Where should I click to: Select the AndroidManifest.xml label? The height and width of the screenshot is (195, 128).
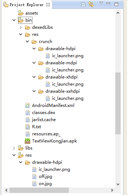pyautogui.click(x=53, y=105)
